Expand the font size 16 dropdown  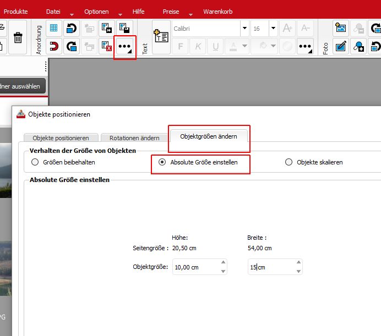coord(273,29)
